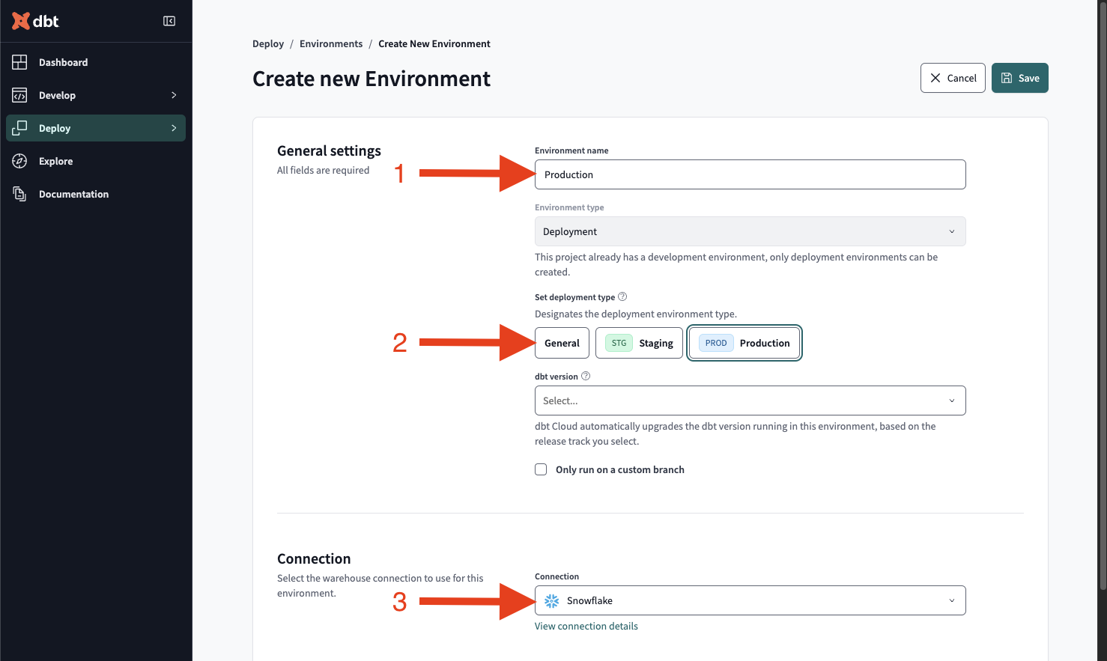Open help icon beside Set deployment type

(622, 296)
